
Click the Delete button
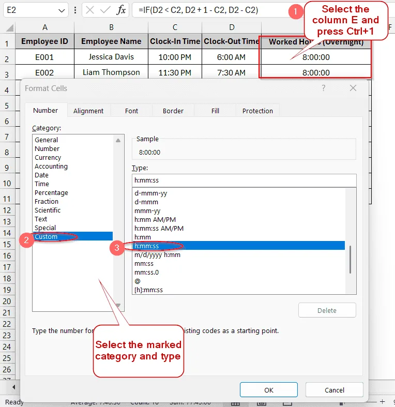pyautogui.click(x=327, y=310)
